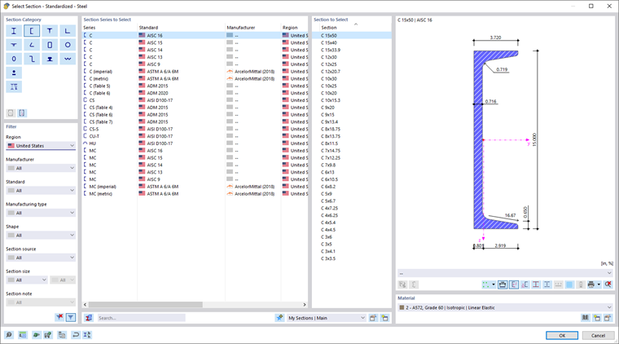Open the Section source filter dropdown
The width and height of the screenshot is (619, 344).
pos(41,258)
